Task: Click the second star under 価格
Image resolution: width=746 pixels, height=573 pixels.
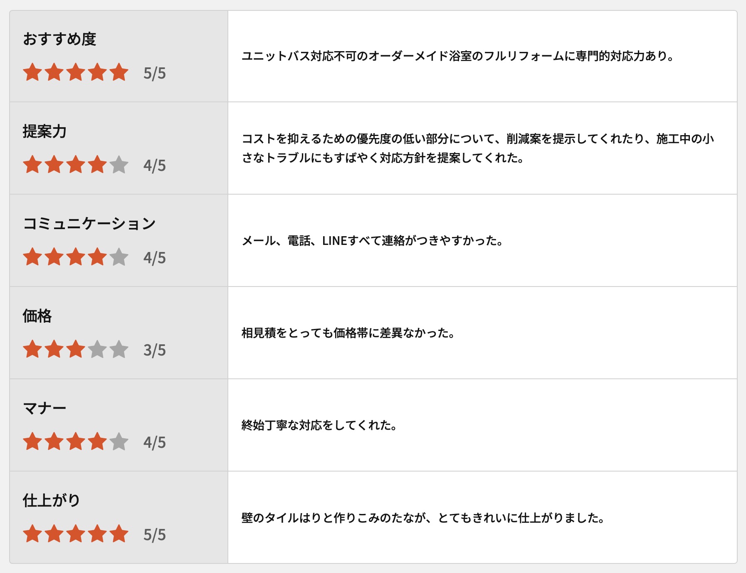Action: 54,349
